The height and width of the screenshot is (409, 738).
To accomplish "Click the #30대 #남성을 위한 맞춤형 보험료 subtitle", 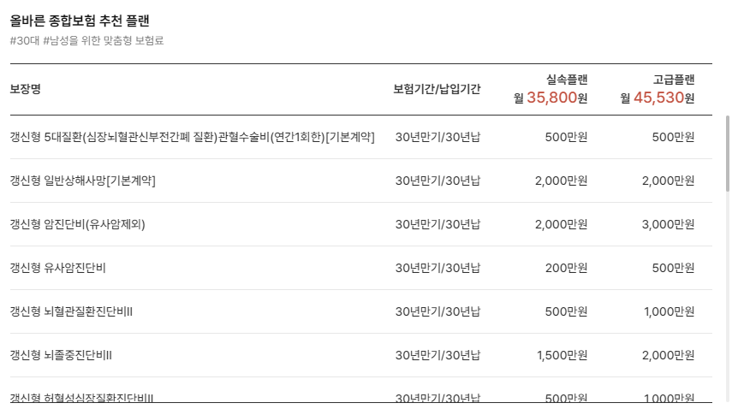I will pos(86,40).
